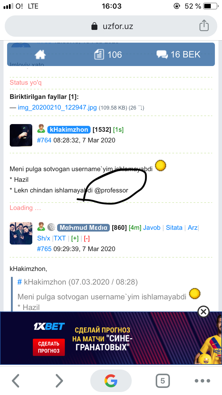Open the three-dots browser menu
Image resolution: width=222 pixels, height=395 pixels.
(x=202, y=381)
